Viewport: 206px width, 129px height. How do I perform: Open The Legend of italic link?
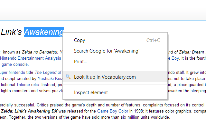click(x=48, y=72)
